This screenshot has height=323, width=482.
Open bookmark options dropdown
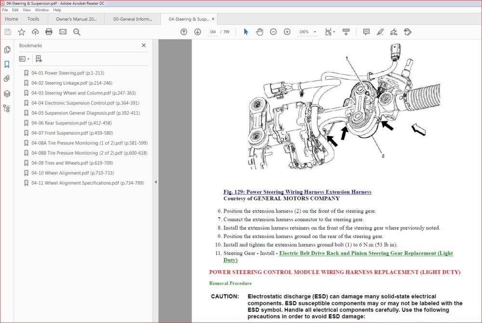pos(24,59)
